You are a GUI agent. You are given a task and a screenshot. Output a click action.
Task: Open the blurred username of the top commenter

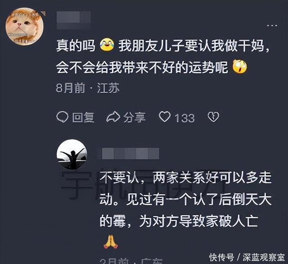pos(74,20)
